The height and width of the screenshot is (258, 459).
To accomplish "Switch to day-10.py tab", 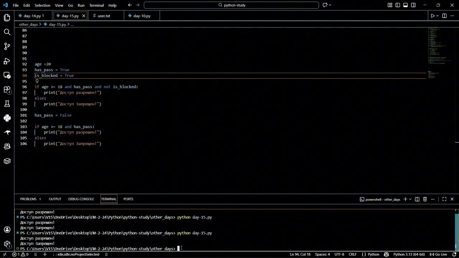I will pyautogui.click(x=142, y=16).
